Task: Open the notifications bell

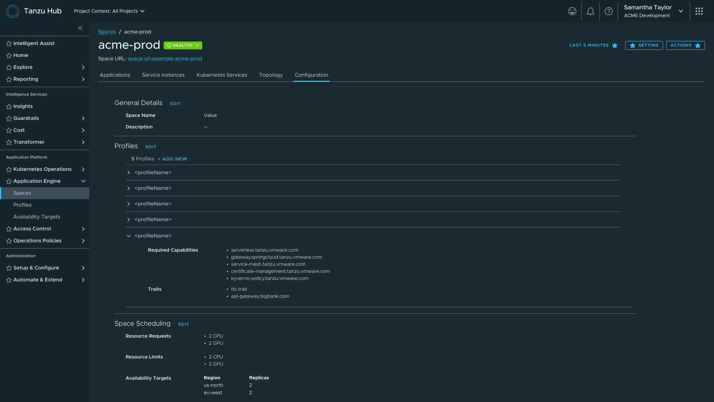Action: [591, 11]
